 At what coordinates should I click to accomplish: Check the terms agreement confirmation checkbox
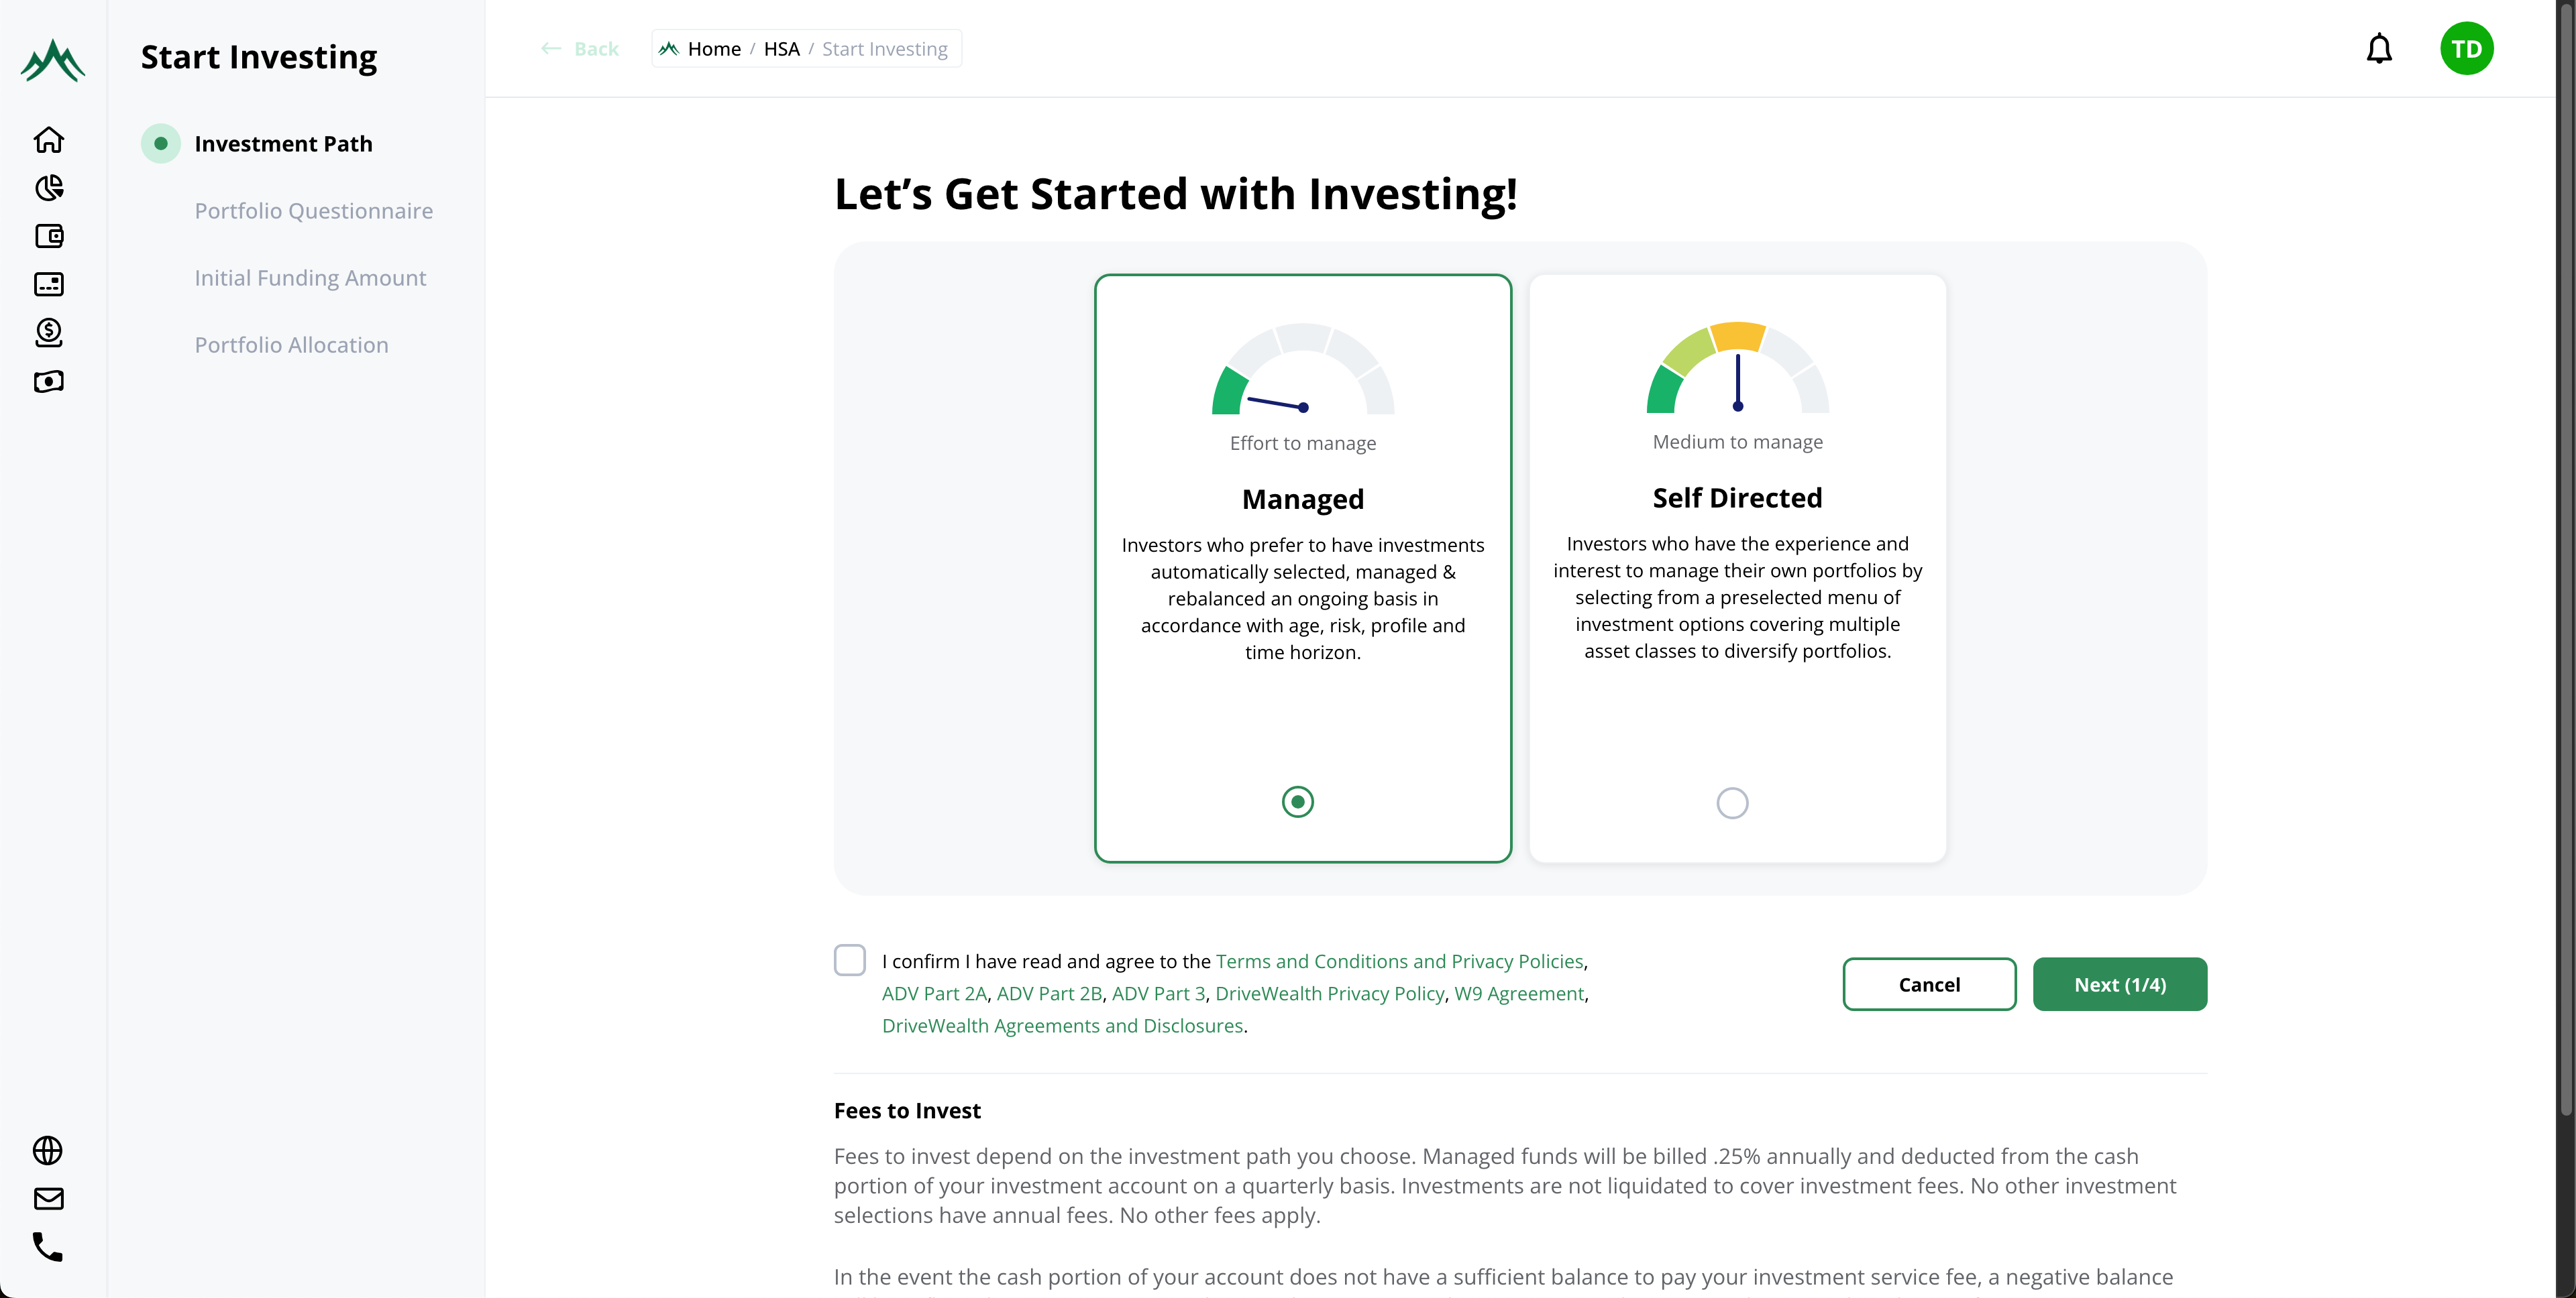tap(850, 960)
